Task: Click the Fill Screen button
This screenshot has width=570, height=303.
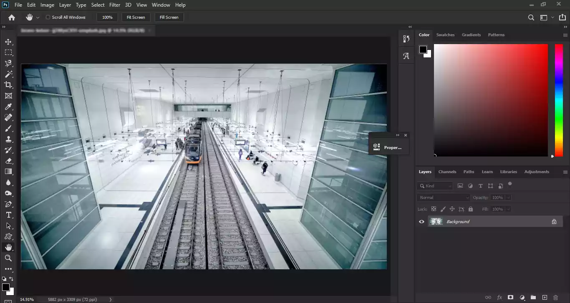Action: tap(169, 17)
